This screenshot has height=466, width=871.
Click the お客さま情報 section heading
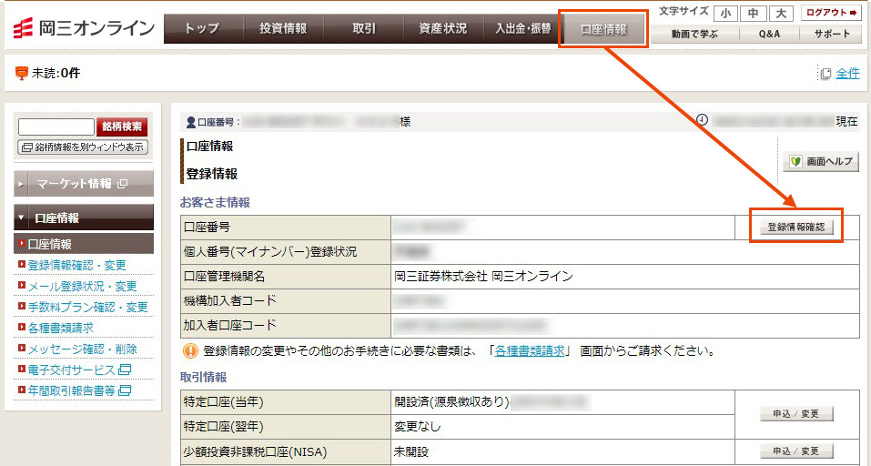click(x=215, y=203)
